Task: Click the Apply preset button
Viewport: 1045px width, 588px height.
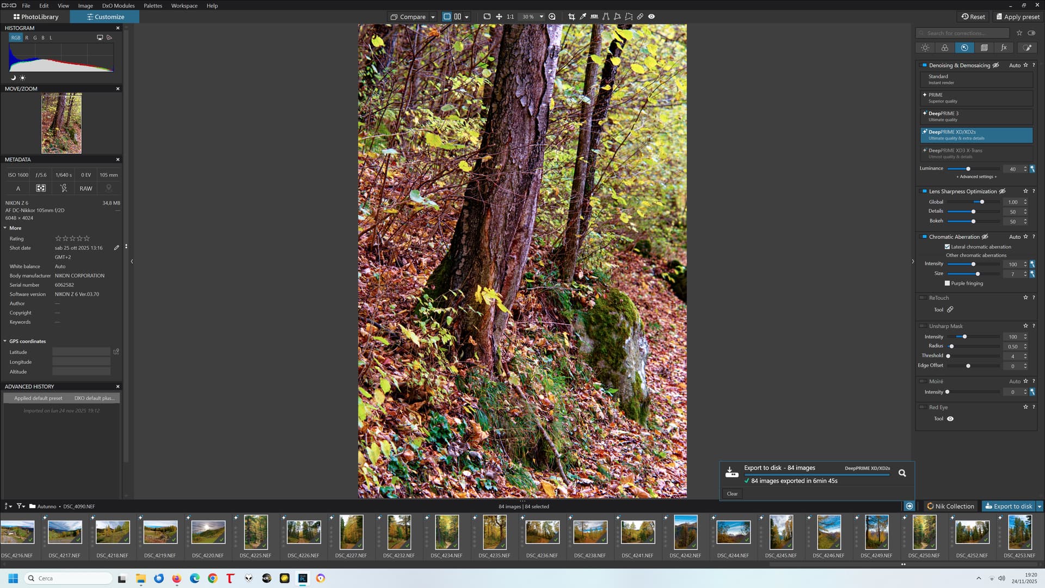Action: click(1017, 17)
